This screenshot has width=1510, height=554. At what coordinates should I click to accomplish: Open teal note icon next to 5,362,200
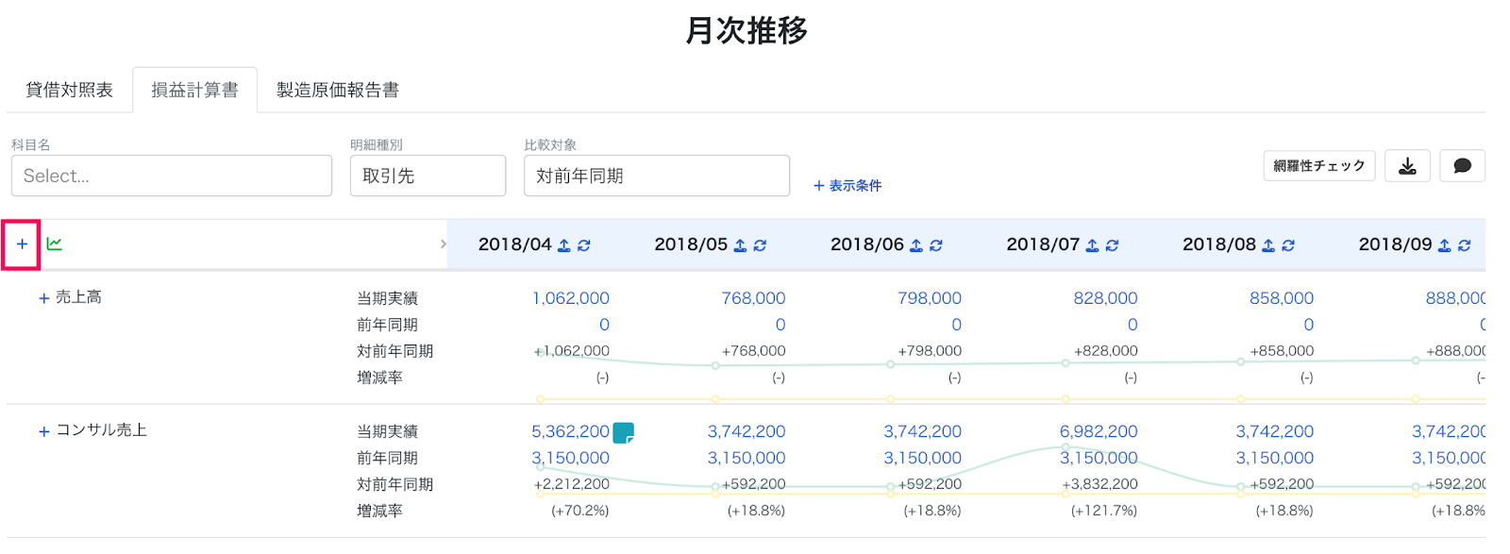(x=623, y=432)
